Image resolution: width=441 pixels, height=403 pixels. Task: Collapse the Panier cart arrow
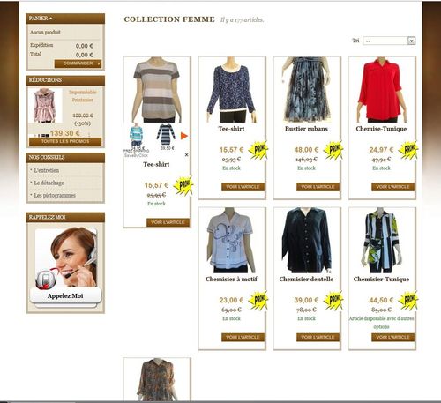[50, 19]
